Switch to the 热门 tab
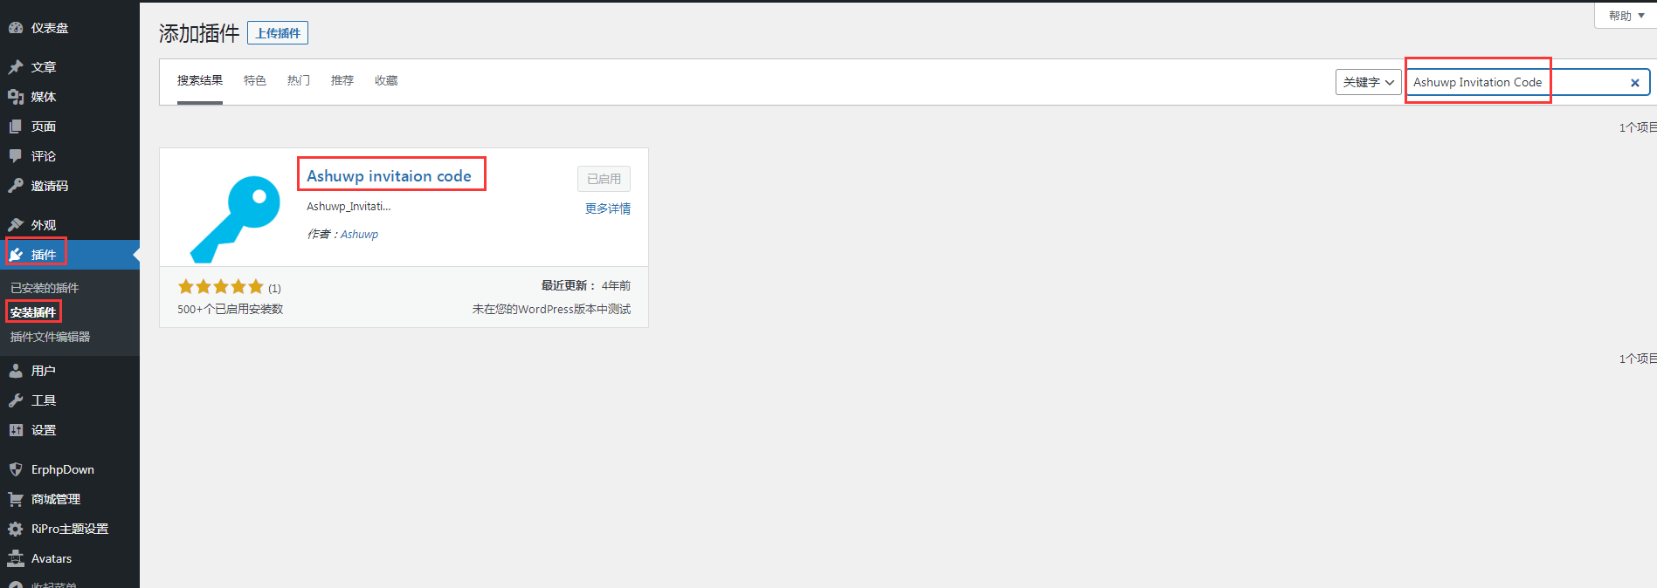The image size is (1657, 588). tap(299, 80)
